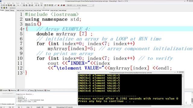
Task: Click the Save All toolbar icon
Action: [9, 5]
